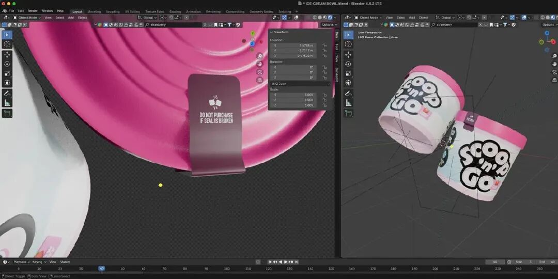
Task: Click the frame 40 playhead marker
Action: [x=102, y=268]
